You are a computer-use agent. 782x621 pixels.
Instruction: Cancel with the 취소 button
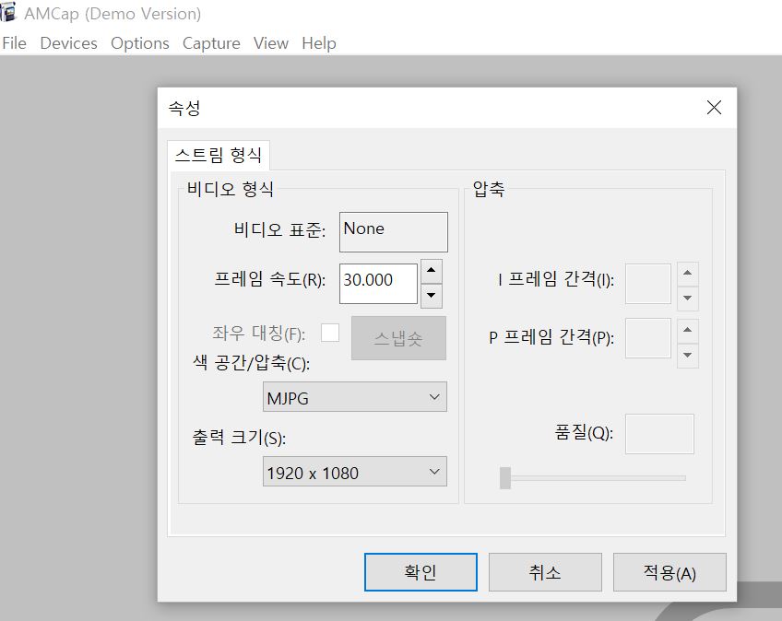(x=545, y=572)
